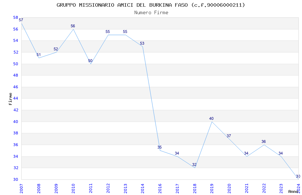Viewport: 302px width, 195px height.
Task: Click x-axis year label 2014
Action: 142,189
